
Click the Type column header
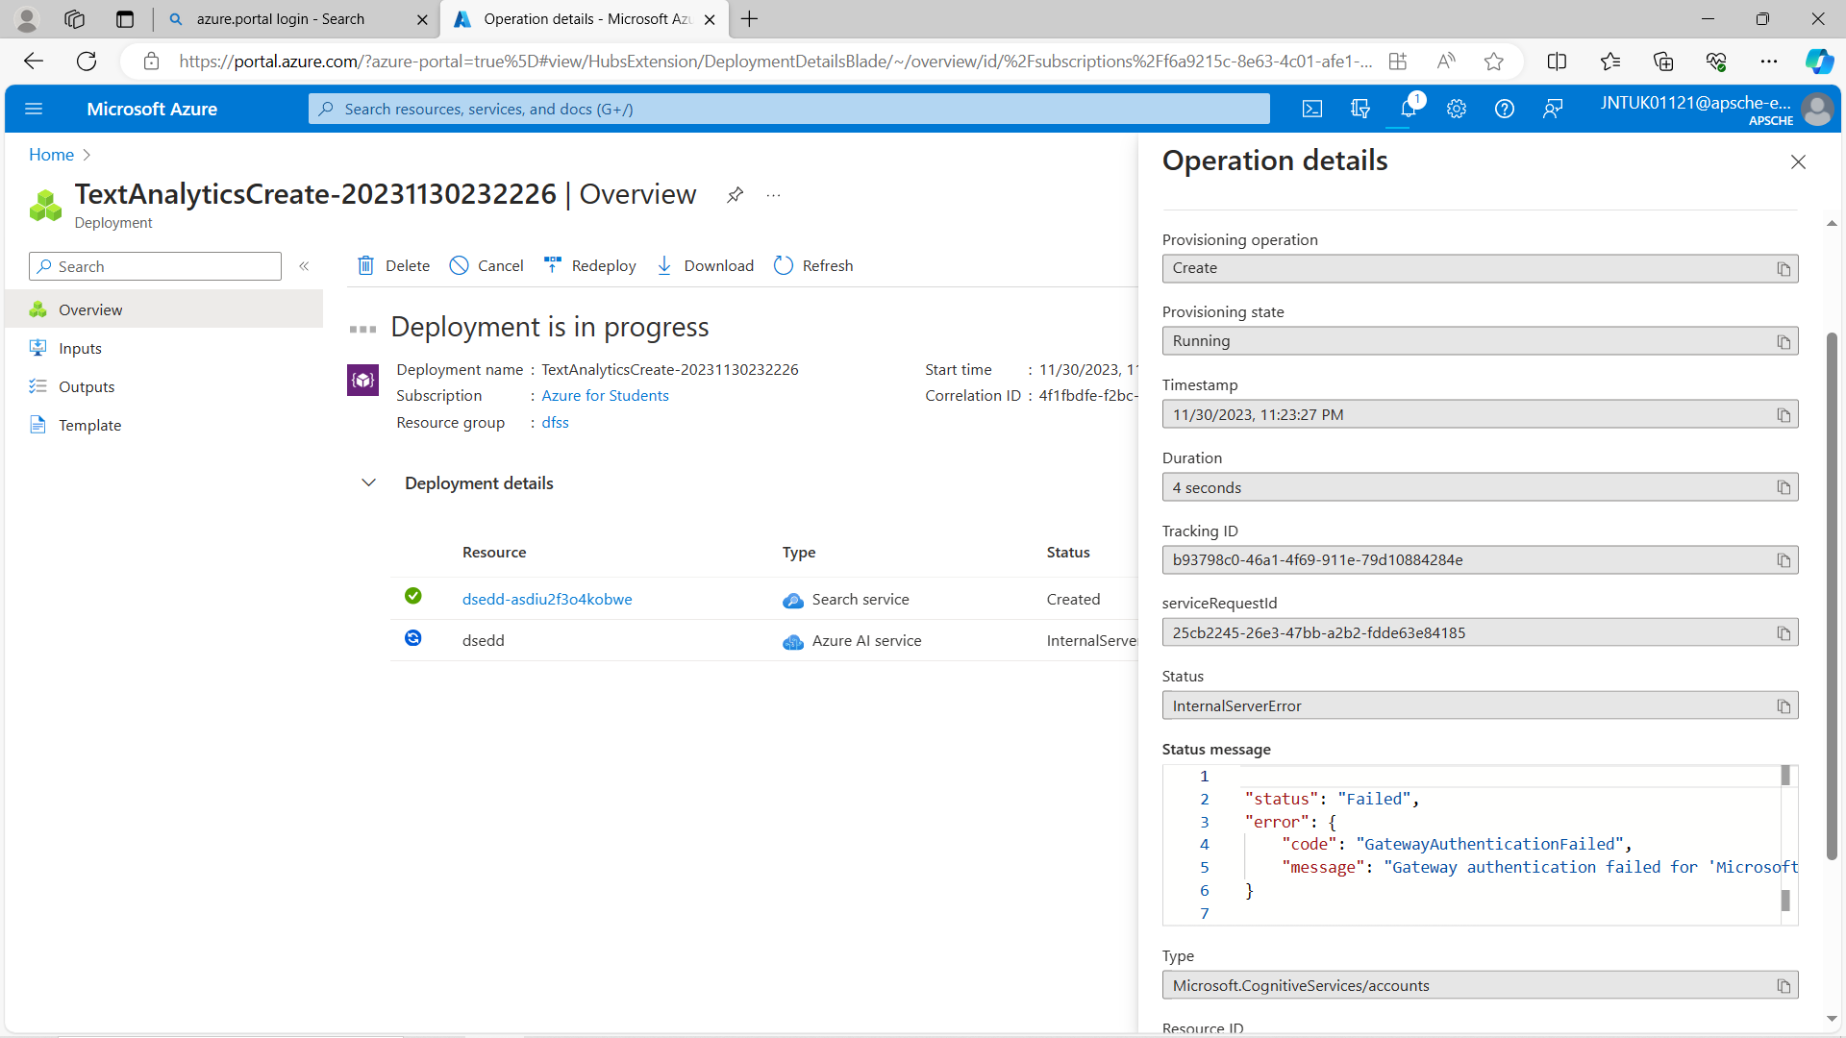(799, 553)
